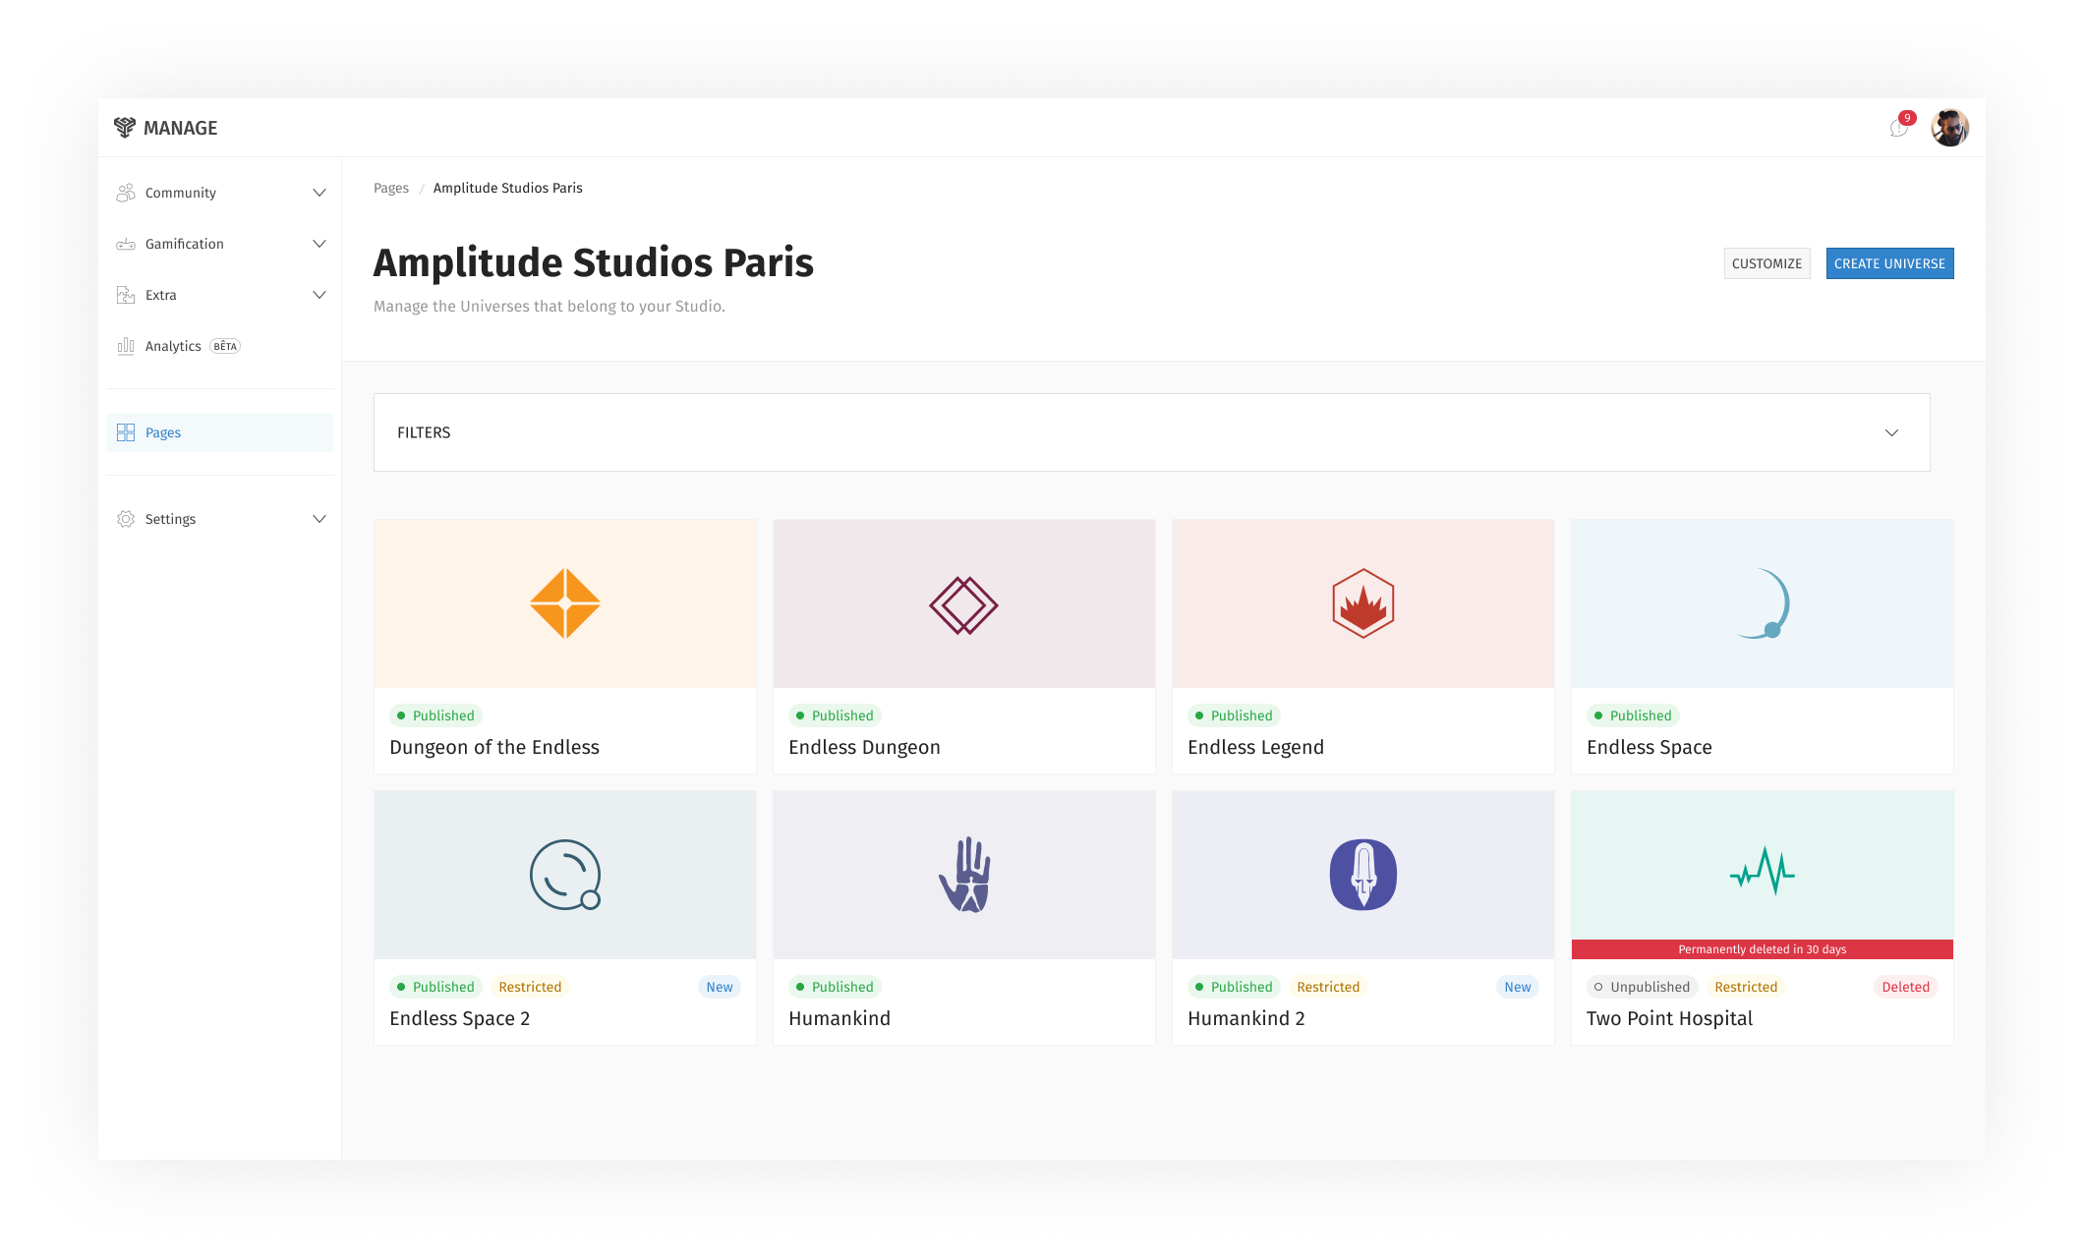Click Unpublished status on Two Point Hospital
Viewport: 2084px width, 1258px height.
1643,987
